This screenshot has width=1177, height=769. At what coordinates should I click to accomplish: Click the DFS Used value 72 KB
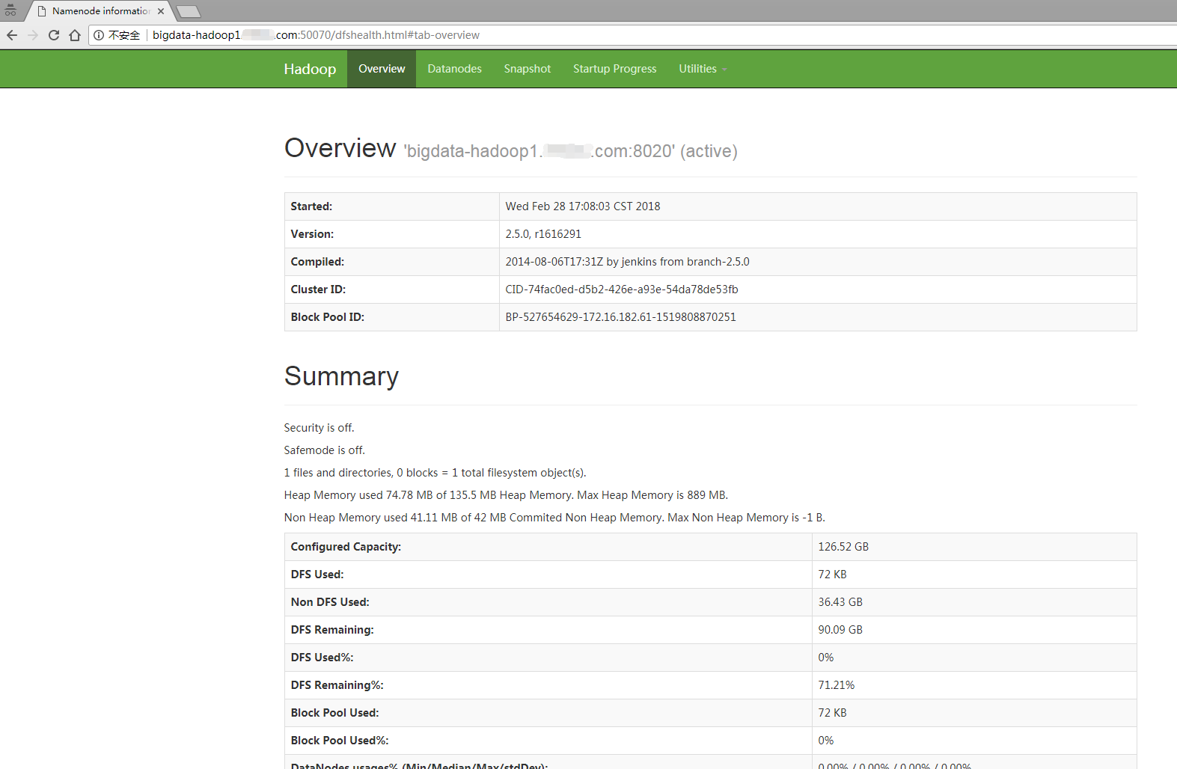[x=832, y=575]
